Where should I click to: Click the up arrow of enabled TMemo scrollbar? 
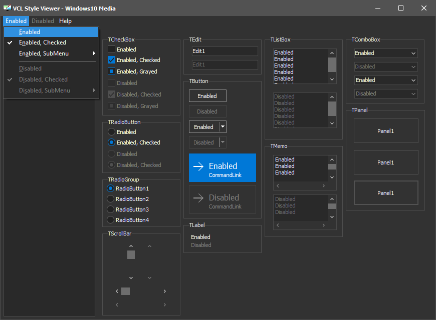click(332, 159)
